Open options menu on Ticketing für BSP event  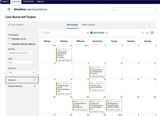pos(69,50)
